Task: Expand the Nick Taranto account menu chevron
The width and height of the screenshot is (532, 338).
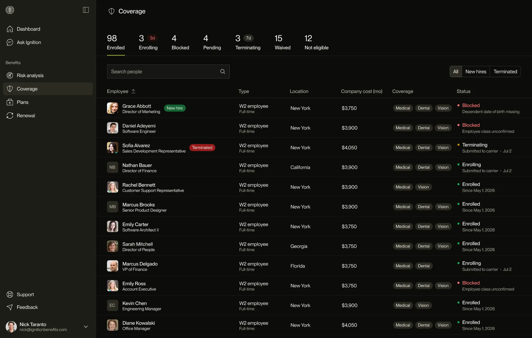Action: (86, 327)
